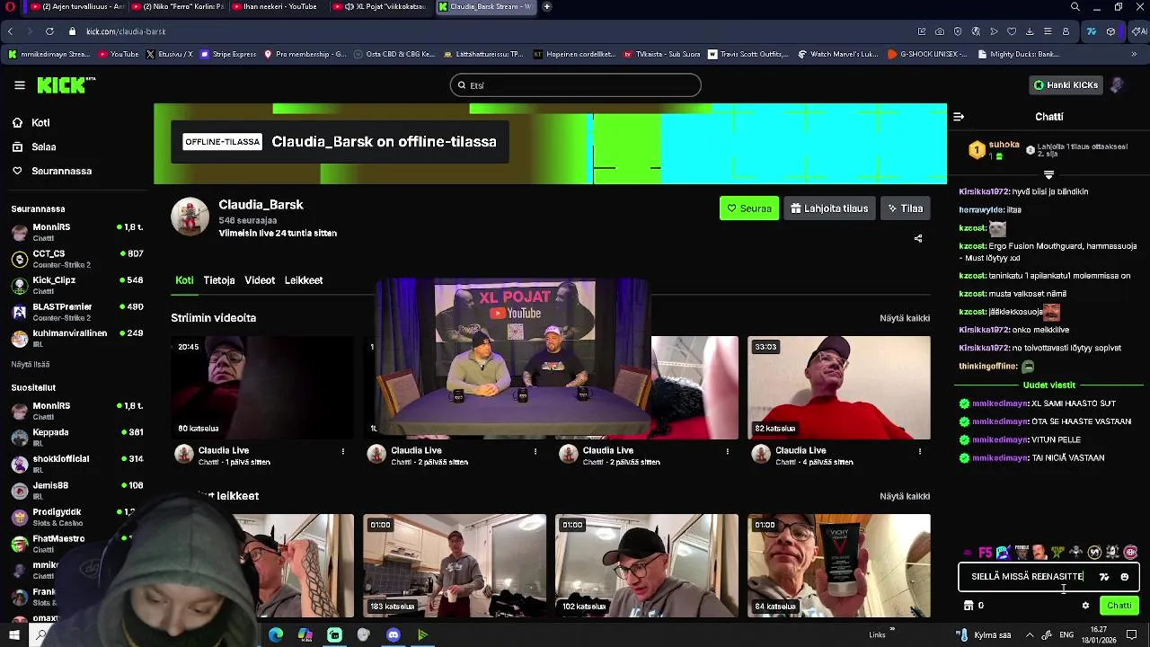Switch to the Leikkeet tab
Screen dimensions: 1150x647
tap(304, 280)
